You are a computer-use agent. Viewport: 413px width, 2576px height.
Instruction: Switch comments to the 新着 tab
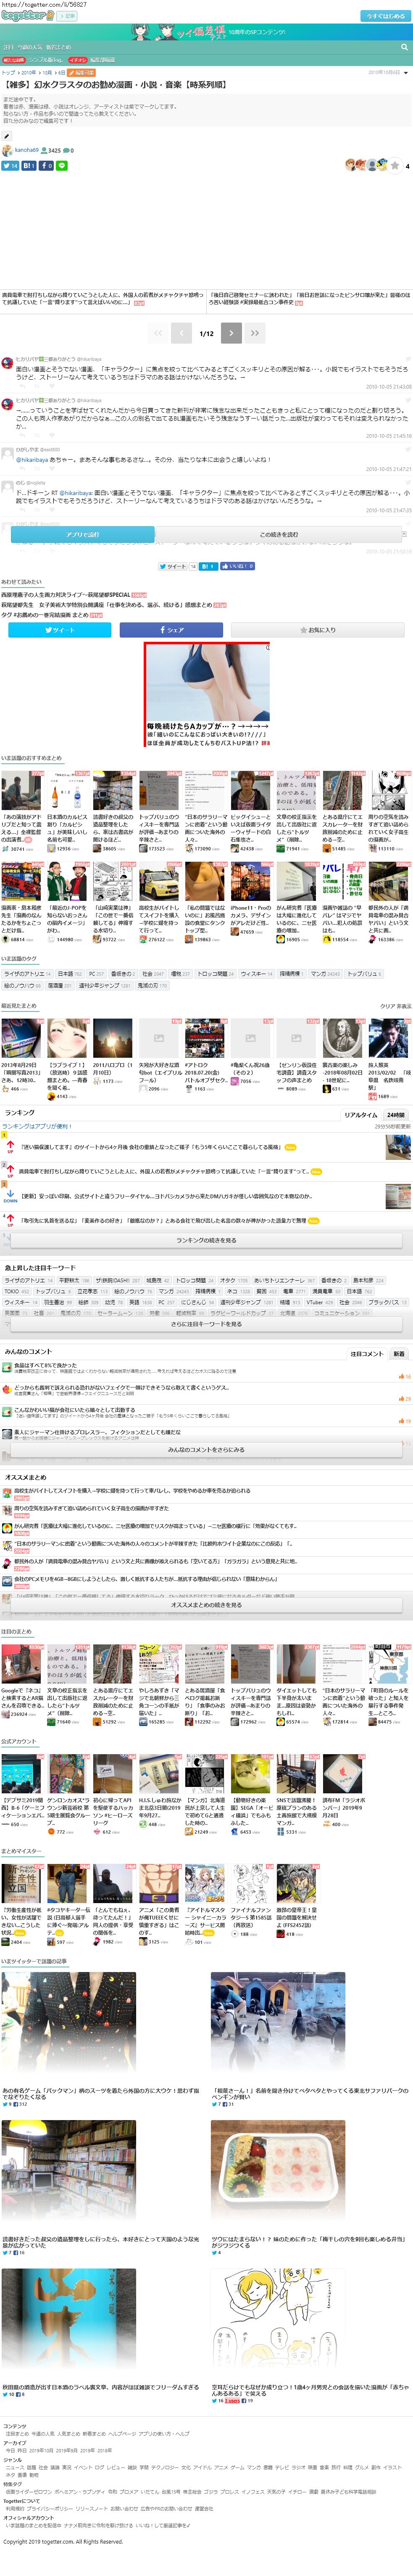(399, 1353)
